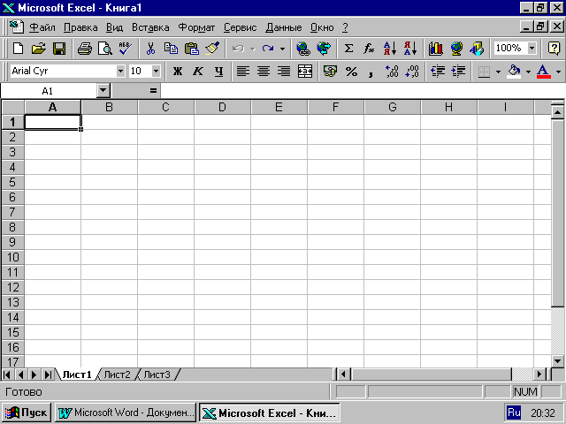Expand the Arial Cyr font name dropdown

pos(120,71)
